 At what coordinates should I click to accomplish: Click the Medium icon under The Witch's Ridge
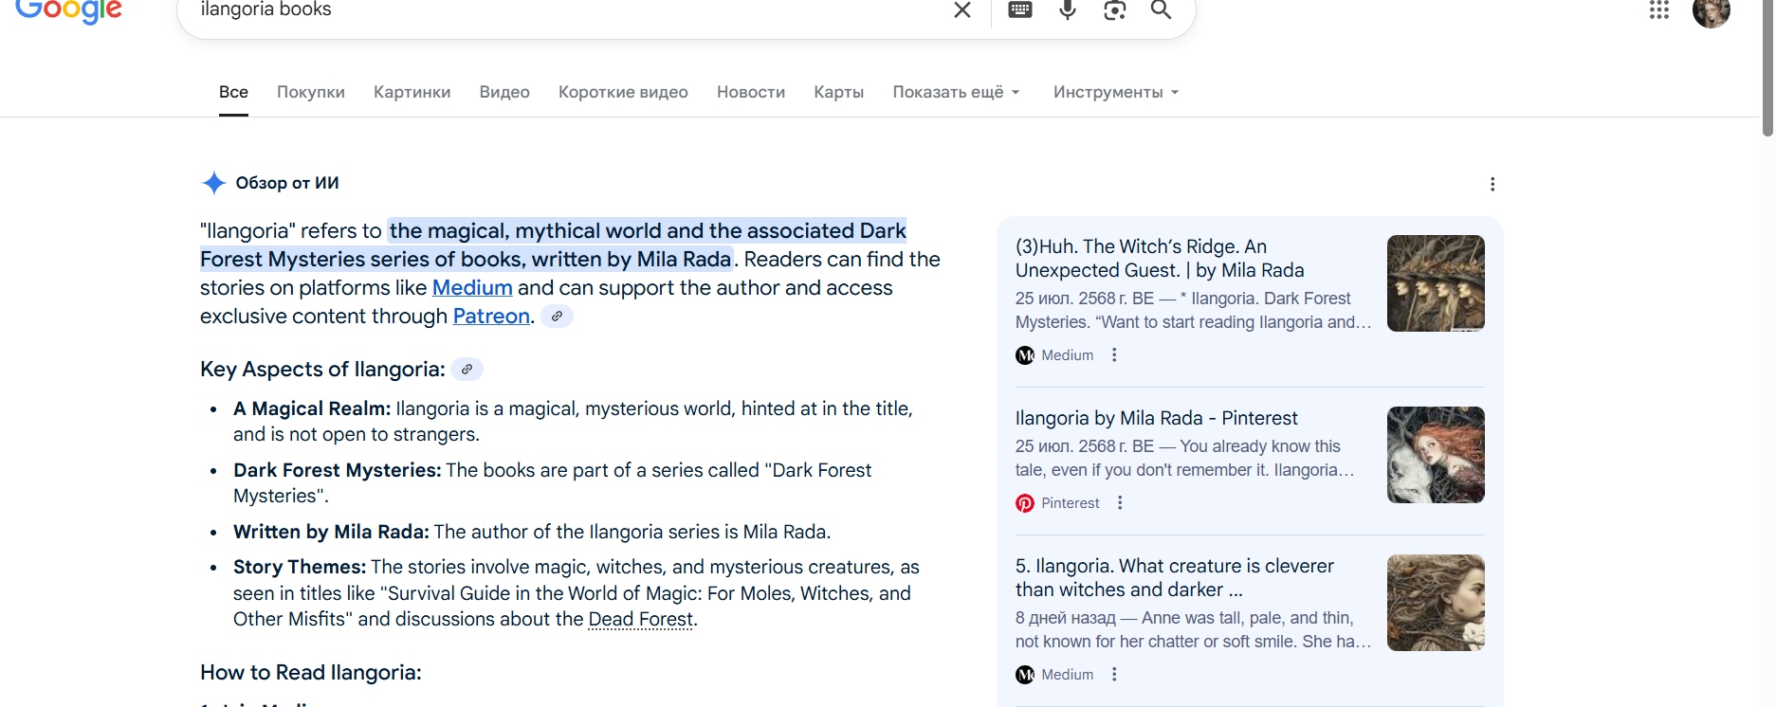tap(1025, 355)
